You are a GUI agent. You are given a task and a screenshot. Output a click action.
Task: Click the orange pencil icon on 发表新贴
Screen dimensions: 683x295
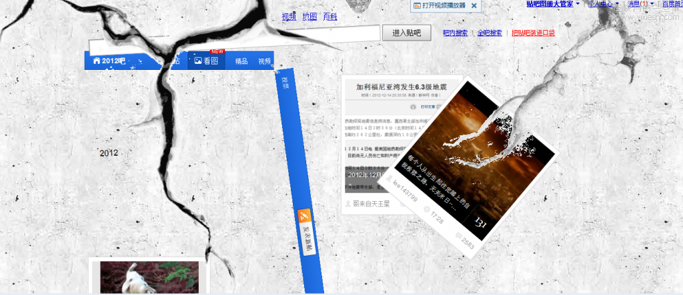304,215
